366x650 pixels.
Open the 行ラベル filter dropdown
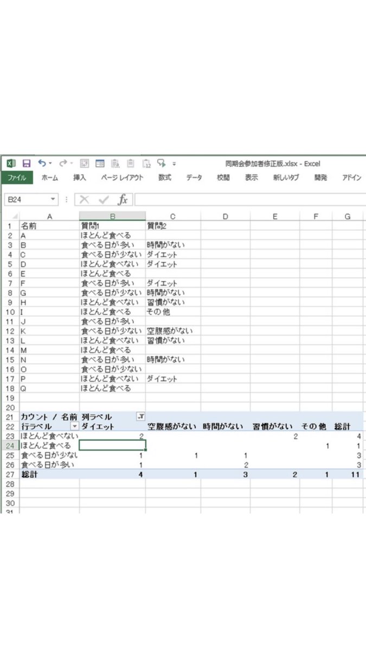[75, 426]
